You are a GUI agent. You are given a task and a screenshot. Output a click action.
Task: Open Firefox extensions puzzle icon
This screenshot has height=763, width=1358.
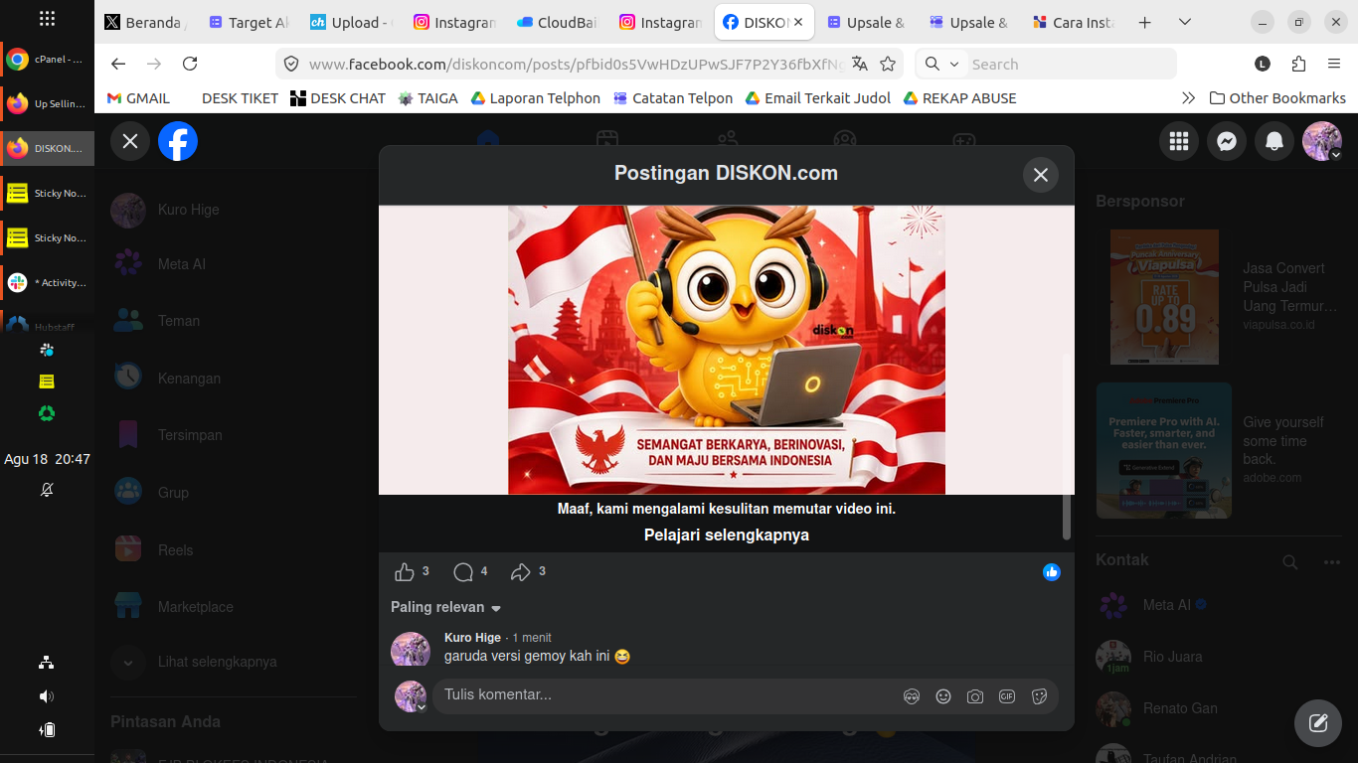tap(1298, 64)
